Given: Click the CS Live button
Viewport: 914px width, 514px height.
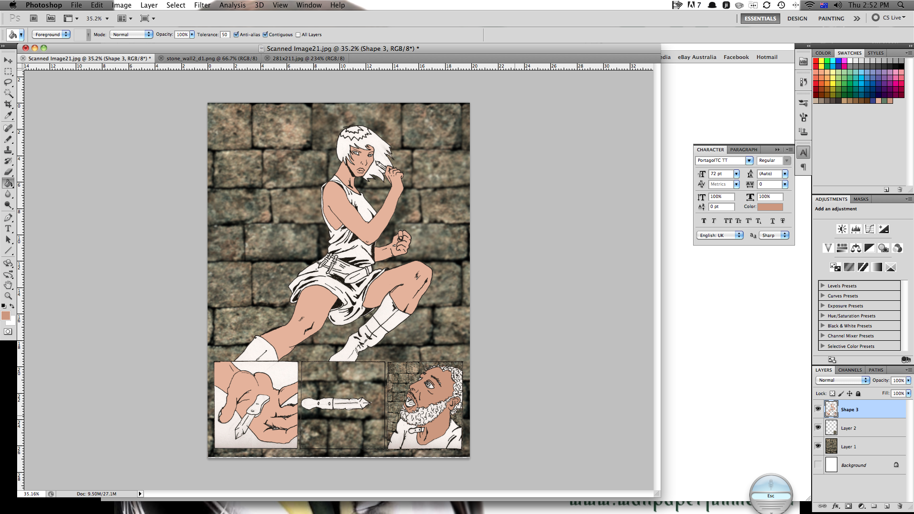Looking at the screenshot, I should [x=888, y=18].
